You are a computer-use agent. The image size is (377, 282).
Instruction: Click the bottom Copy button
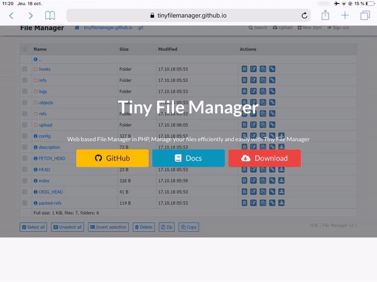coord(188,227)
